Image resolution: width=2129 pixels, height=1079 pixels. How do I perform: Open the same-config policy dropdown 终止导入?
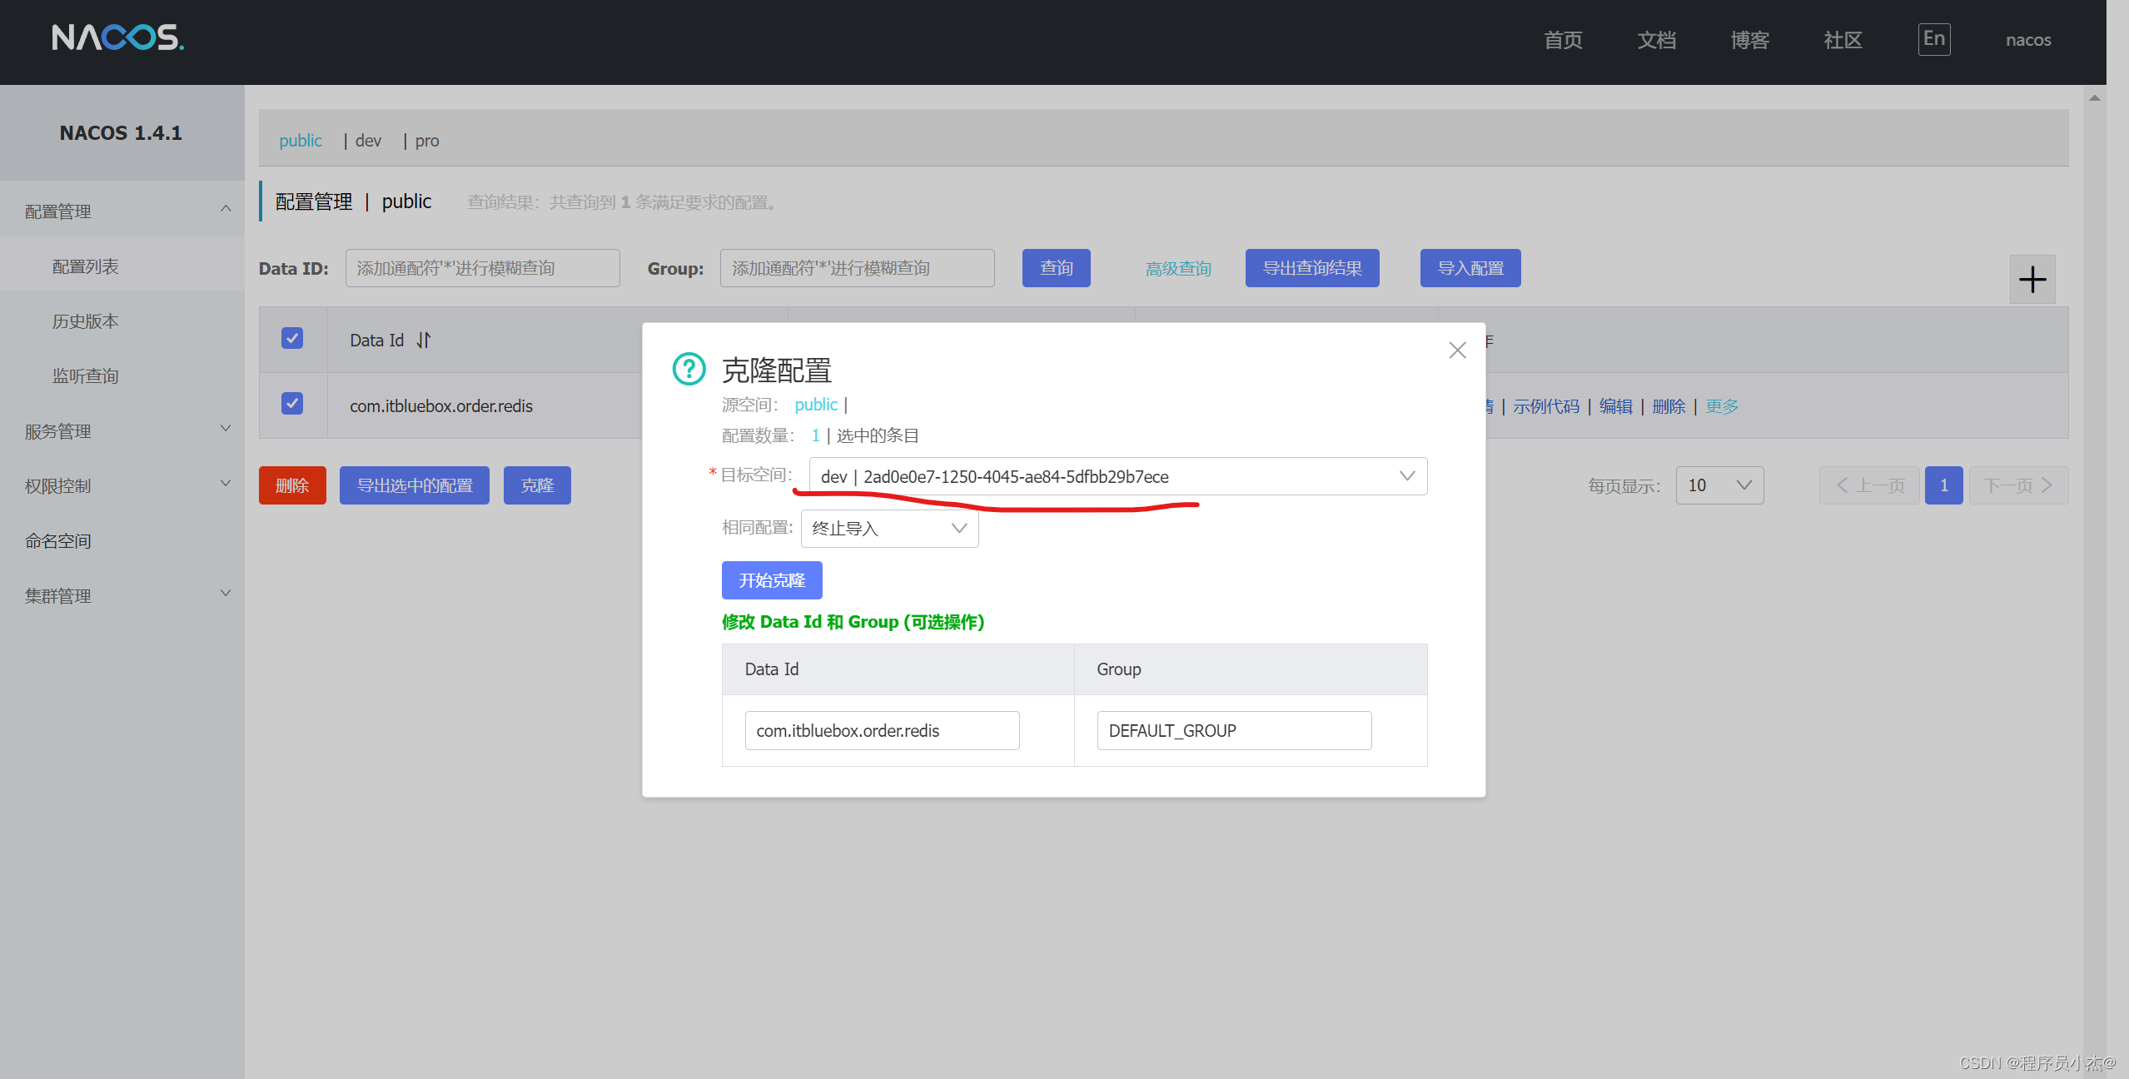point(889,529)
